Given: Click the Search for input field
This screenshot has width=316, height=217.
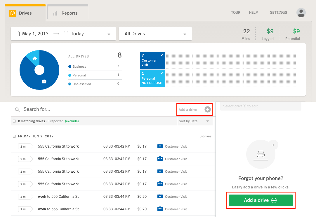Looking at the screenshot, I should pos(96,109).
